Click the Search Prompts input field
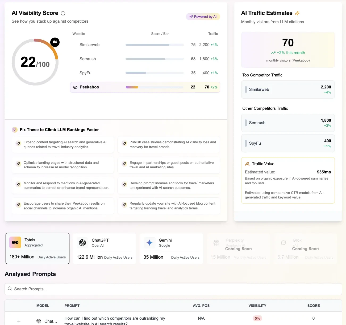This screenshot has height=325, width=346. (x=173, y=289)
